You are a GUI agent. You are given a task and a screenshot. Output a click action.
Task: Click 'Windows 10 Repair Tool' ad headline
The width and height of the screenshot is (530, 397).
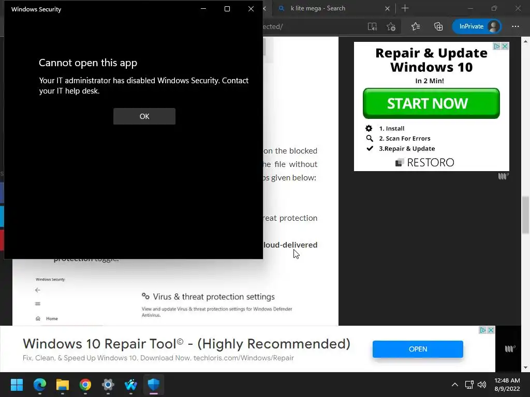pos(186,344)
